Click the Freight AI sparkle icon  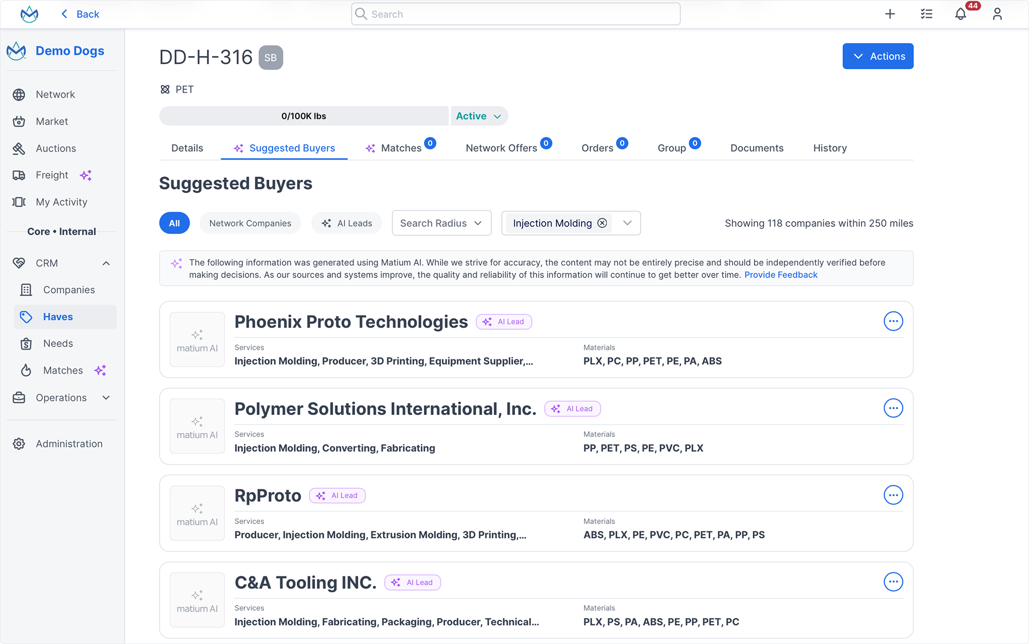point(86,175)
